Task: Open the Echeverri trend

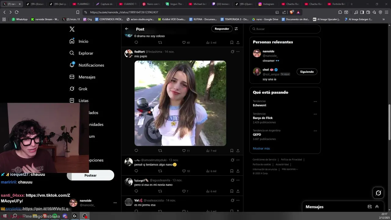Action: point(259,105)
